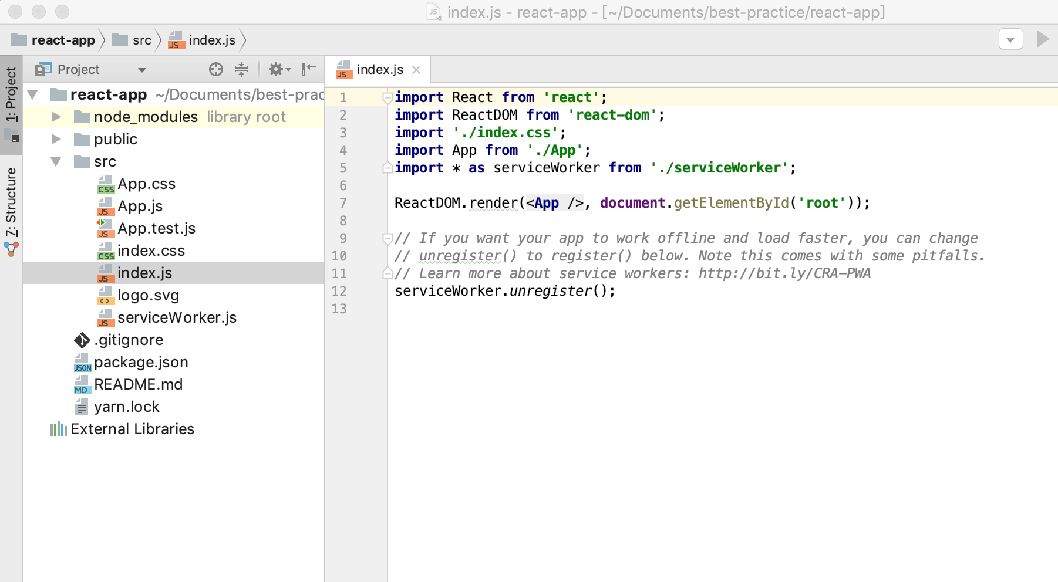Screen dimensions: 1058x582
Task: Click the index.js icon in the breadcrumb
Action: 176,40
